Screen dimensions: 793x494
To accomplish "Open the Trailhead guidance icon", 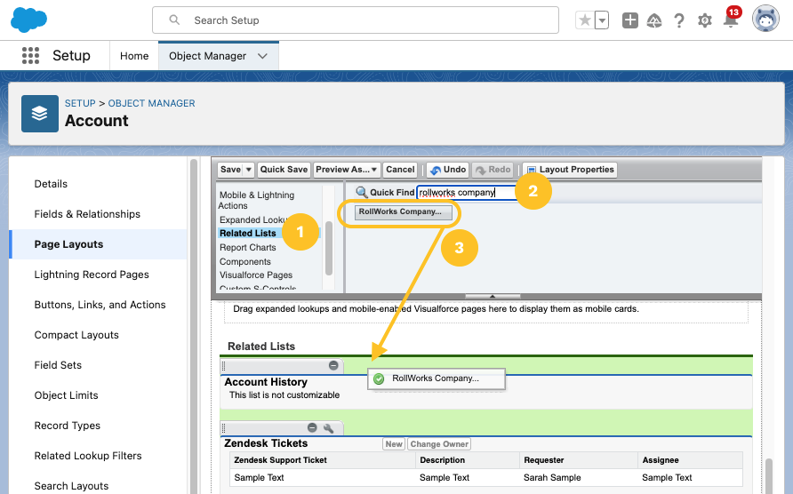I will [654, 20].
